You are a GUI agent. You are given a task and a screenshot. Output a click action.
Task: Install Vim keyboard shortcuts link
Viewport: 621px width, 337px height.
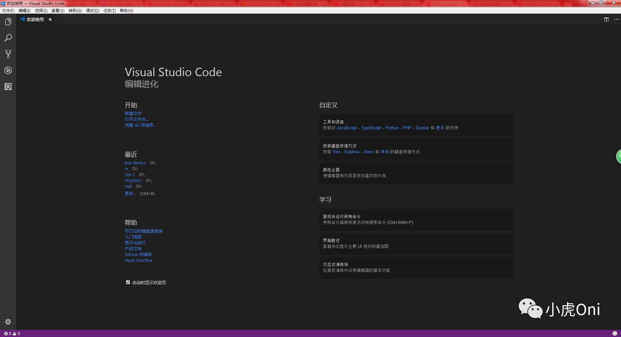pyautogui.click(x=336, y=152)
